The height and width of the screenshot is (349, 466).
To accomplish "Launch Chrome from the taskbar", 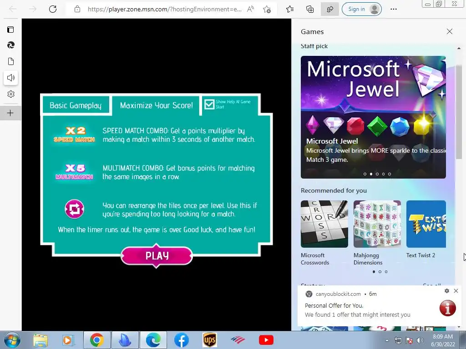I will tap(96, 340).
